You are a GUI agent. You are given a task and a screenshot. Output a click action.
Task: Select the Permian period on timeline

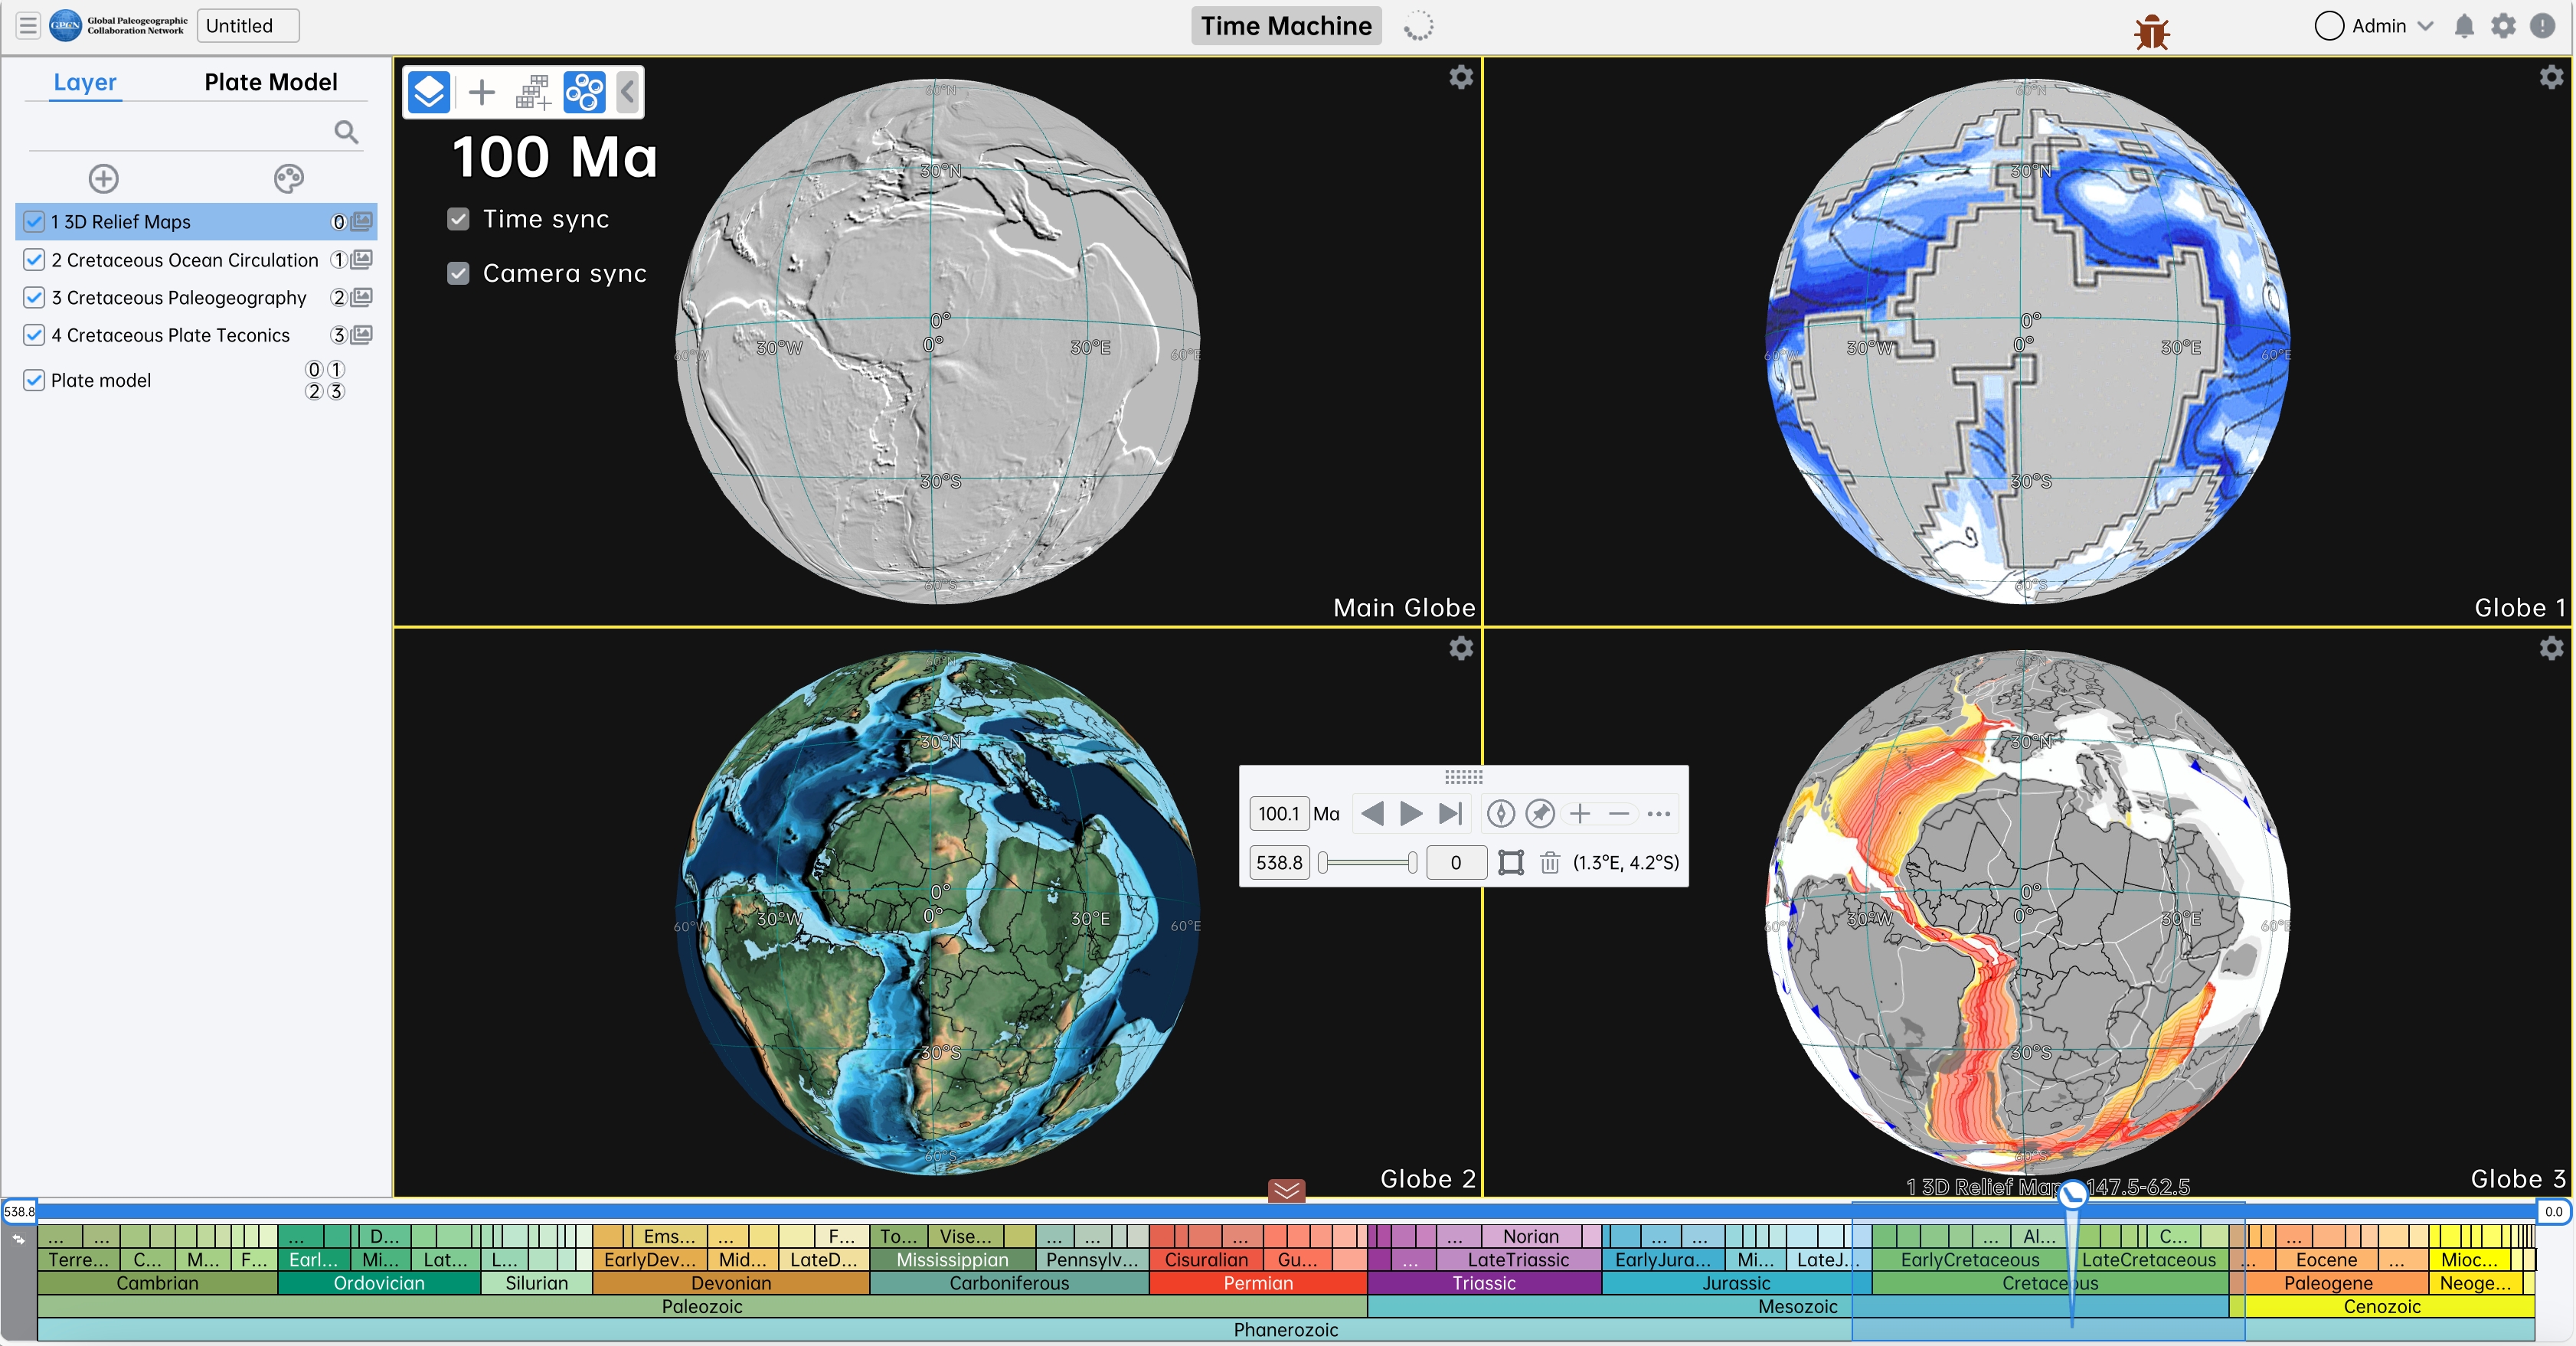(1257, 1283)
